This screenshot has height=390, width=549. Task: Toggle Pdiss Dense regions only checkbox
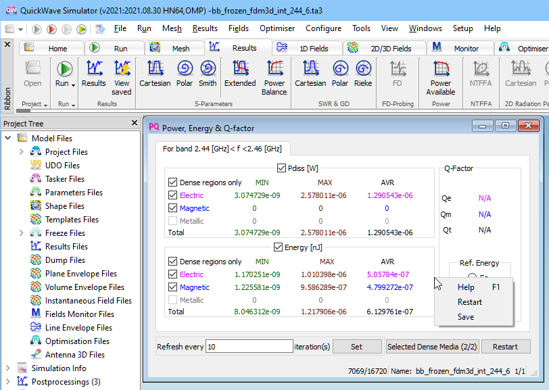[172, 182]
